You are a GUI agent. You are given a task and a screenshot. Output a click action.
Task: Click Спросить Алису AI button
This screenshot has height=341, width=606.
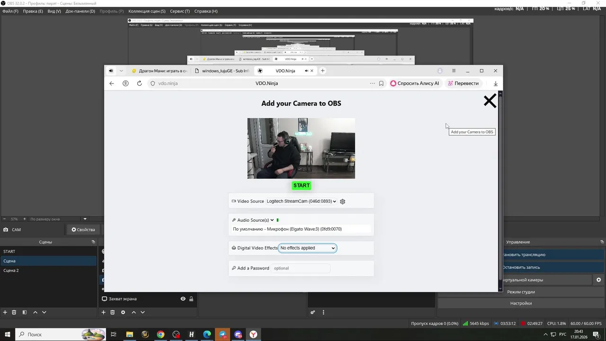point(415,83)
